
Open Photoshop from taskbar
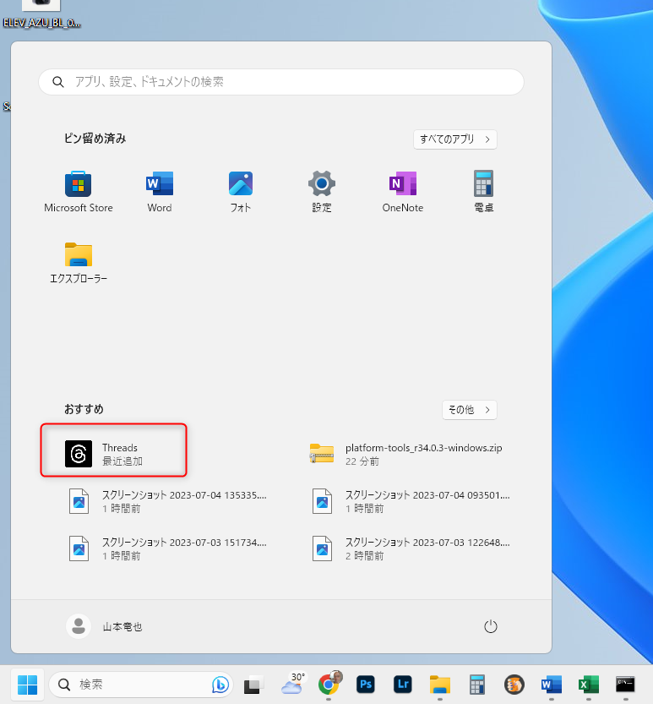coord(365,685)
